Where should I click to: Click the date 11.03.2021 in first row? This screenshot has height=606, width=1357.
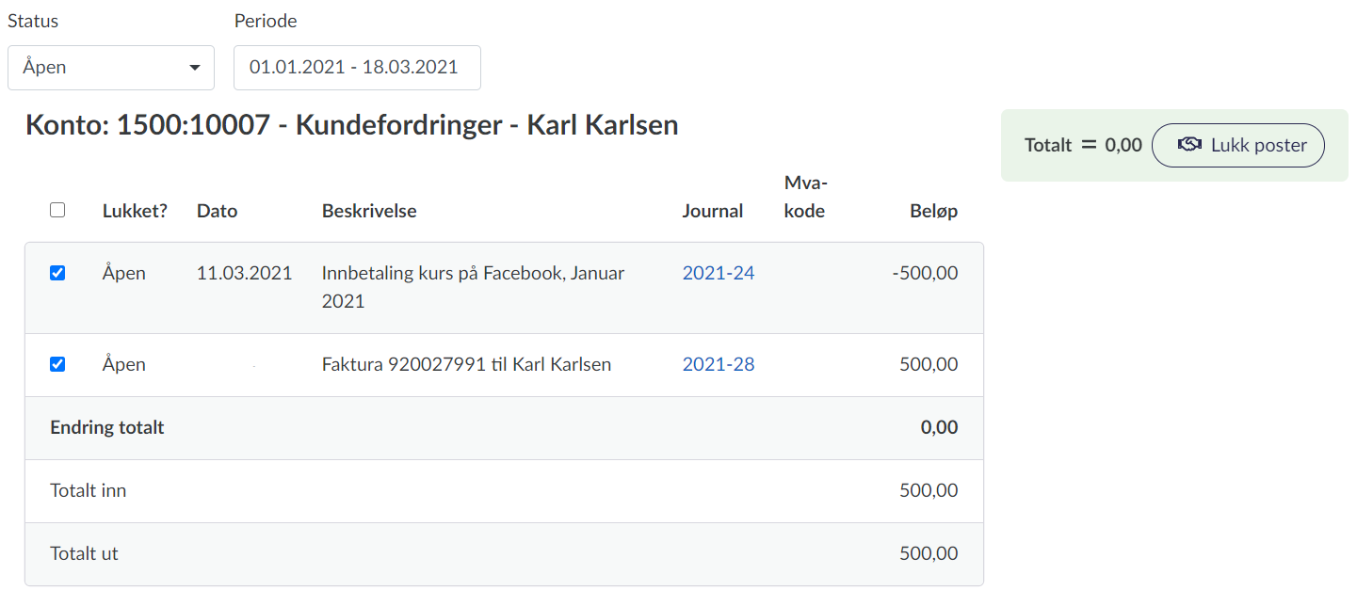point(244,273)
